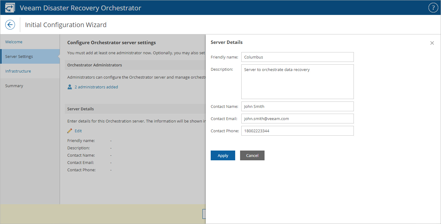Open the Infrastructure wizard step

[18, 71]
